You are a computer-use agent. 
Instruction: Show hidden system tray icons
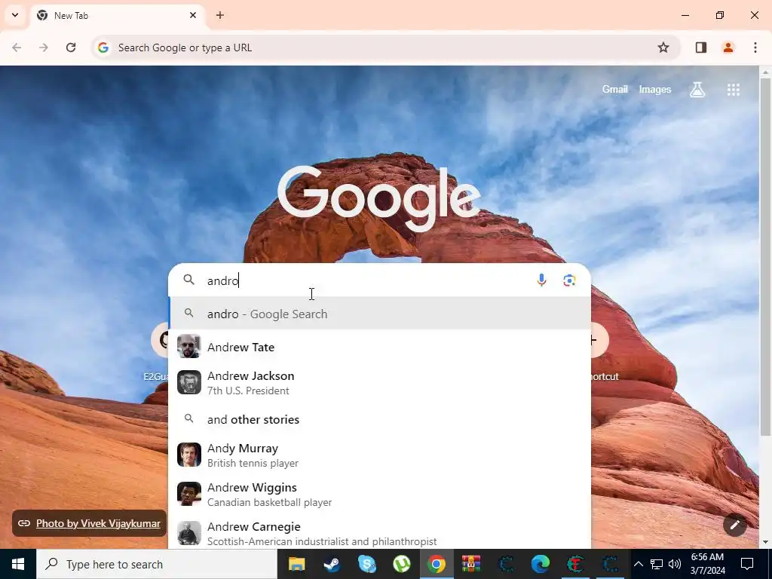pos(638,564)
